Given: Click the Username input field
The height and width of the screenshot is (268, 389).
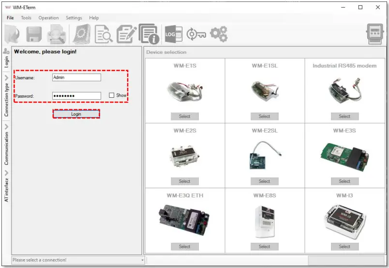Looking at the screenshot, I should coord(76,77).
